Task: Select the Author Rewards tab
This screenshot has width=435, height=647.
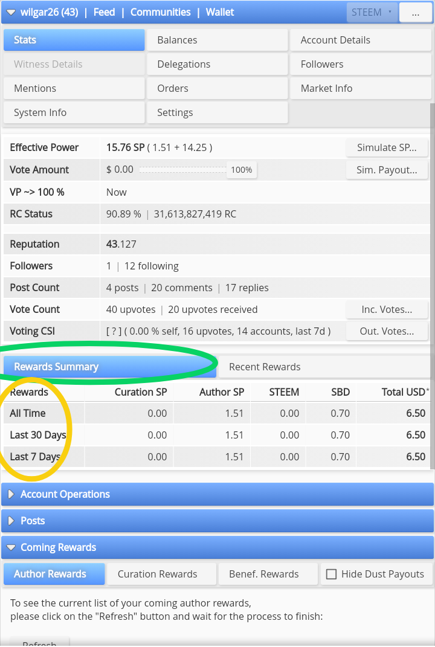Action: pos(54,574)
